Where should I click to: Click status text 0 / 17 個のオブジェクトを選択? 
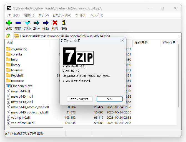[x=24, y=134]
